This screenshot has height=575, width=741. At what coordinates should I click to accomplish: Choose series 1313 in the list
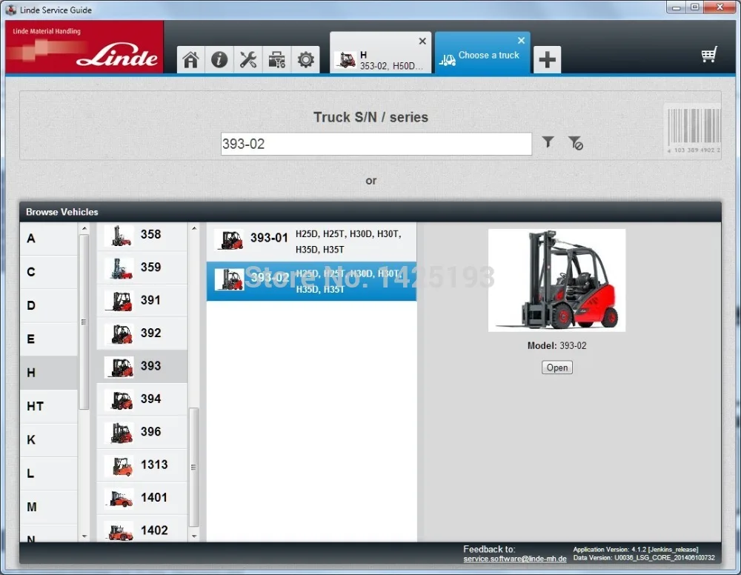pyautogui.click(x=142, y=465)
